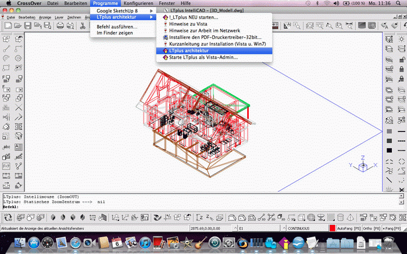Click the command window scroll up arrow
Screen dimensions: 407x254
401,196
